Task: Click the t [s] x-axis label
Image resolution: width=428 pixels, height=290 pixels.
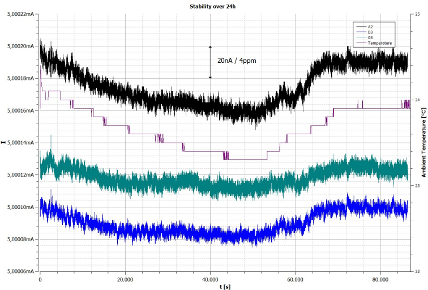Action: (x=225, y=287)
